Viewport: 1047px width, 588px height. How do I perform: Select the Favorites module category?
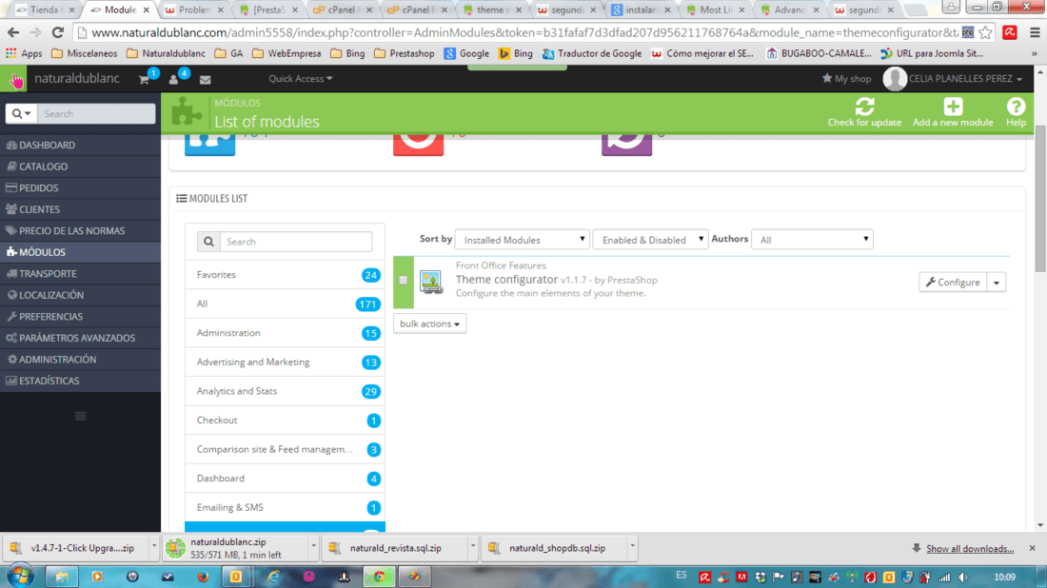[286, 275]
